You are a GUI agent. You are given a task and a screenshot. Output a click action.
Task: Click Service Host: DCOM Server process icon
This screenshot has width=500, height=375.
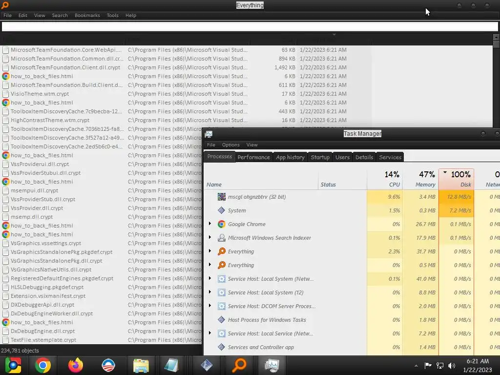tap(221, 306)
